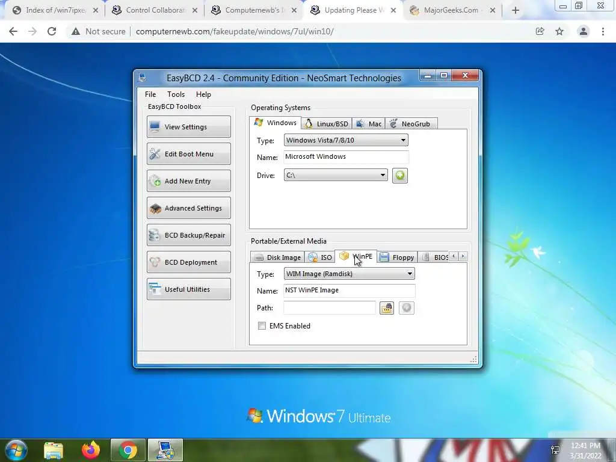Viewport: 616px width, 462px height.
Task: Open BCD Backup/Repair
Action: 188,235
